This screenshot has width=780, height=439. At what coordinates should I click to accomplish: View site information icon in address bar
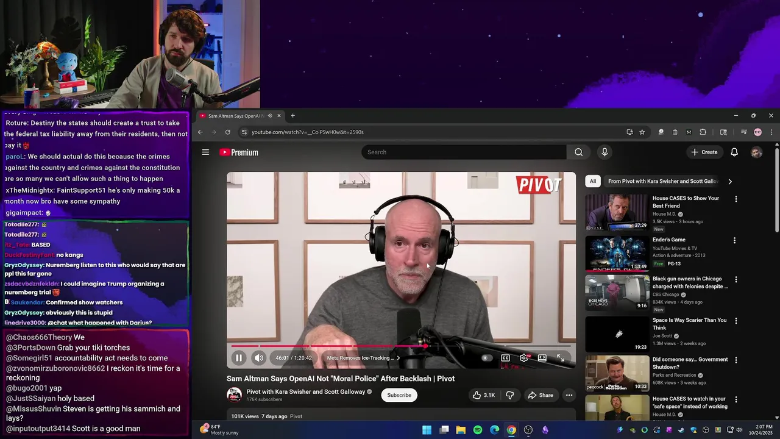[244, 132]
